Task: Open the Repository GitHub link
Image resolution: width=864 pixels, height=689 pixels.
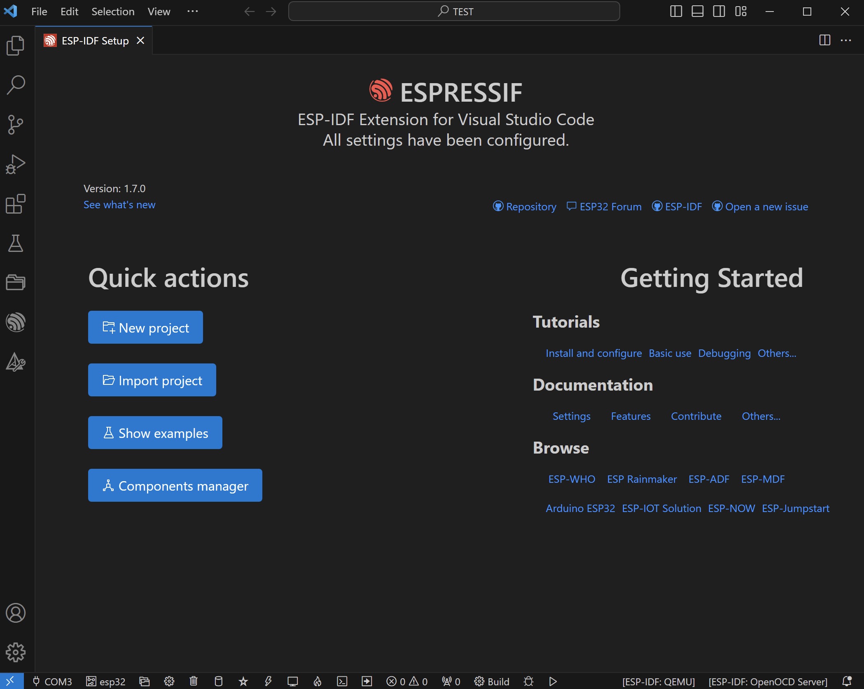Action: [x=524, y=207]
